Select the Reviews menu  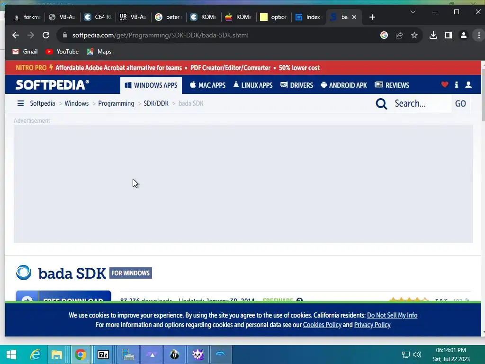392,85
